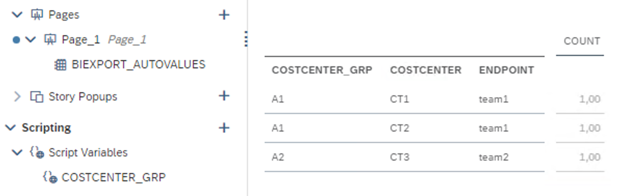Click the COUNT column header
This screenshot has height=196, width=631.
tap(582, 41)
